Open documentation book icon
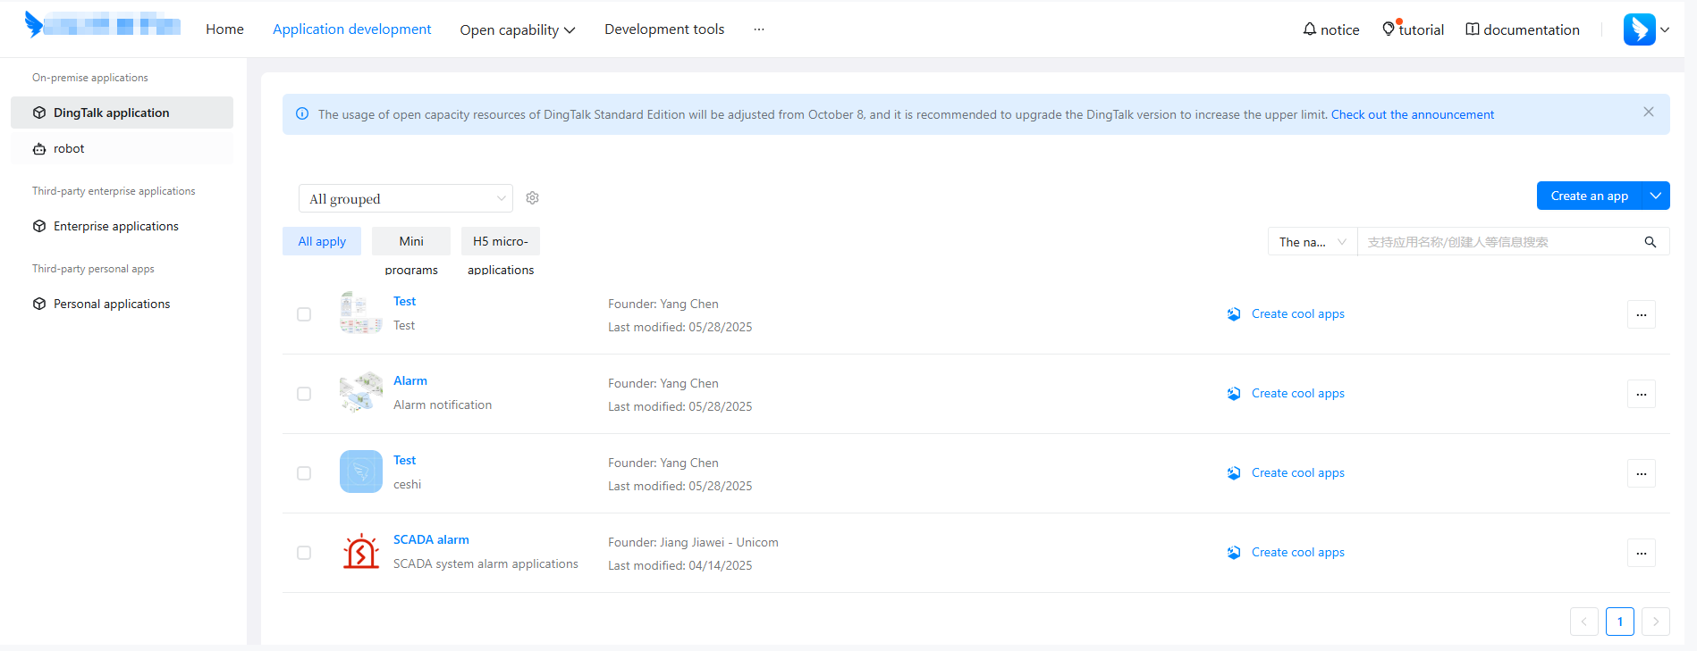Image resolution: width=1697 pixels, height=651 pixels. click(x=1472, y=29)
